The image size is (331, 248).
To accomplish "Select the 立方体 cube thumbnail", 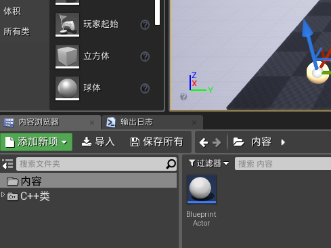I will click(x=67, y=56).
